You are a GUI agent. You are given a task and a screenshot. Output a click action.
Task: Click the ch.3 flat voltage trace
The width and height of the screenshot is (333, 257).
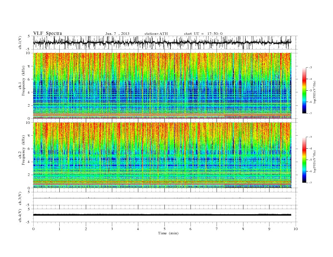[x=162, y=198]
